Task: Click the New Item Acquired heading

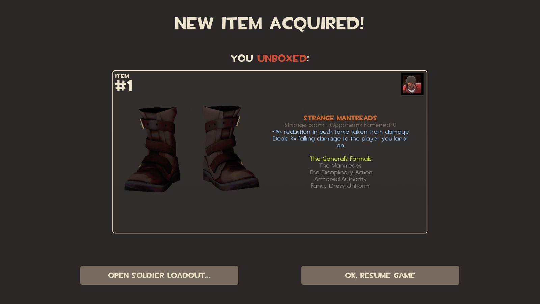Action: [269, 24]
